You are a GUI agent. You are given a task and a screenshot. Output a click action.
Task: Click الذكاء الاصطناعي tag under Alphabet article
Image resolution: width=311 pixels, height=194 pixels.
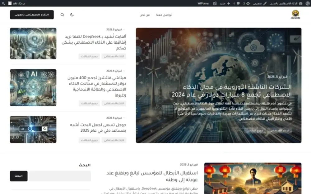(x=114, y=56)
